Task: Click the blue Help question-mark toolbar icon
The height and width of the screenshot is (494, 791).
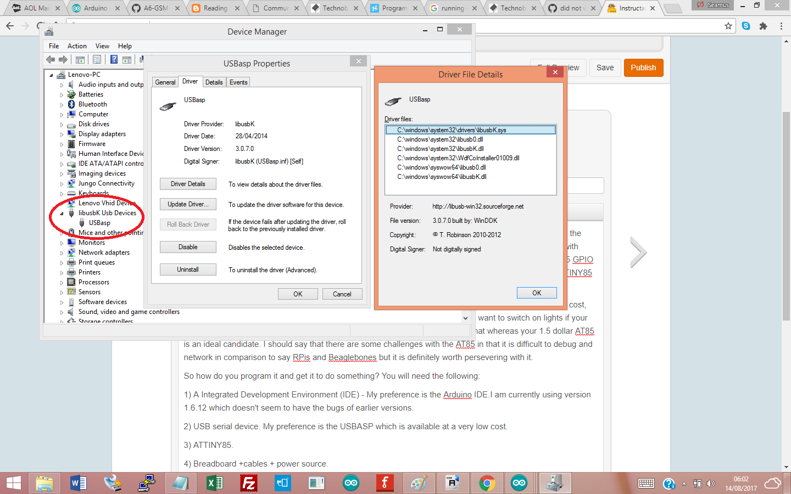Action: point(114,59)
